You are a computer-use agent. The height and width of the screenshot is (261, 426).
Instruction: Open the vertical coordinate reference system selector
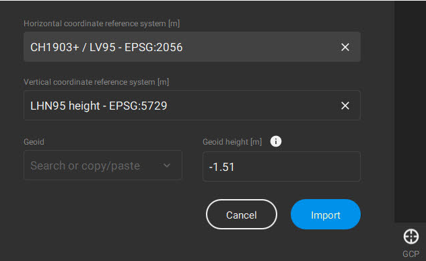(x=192, y=106)
